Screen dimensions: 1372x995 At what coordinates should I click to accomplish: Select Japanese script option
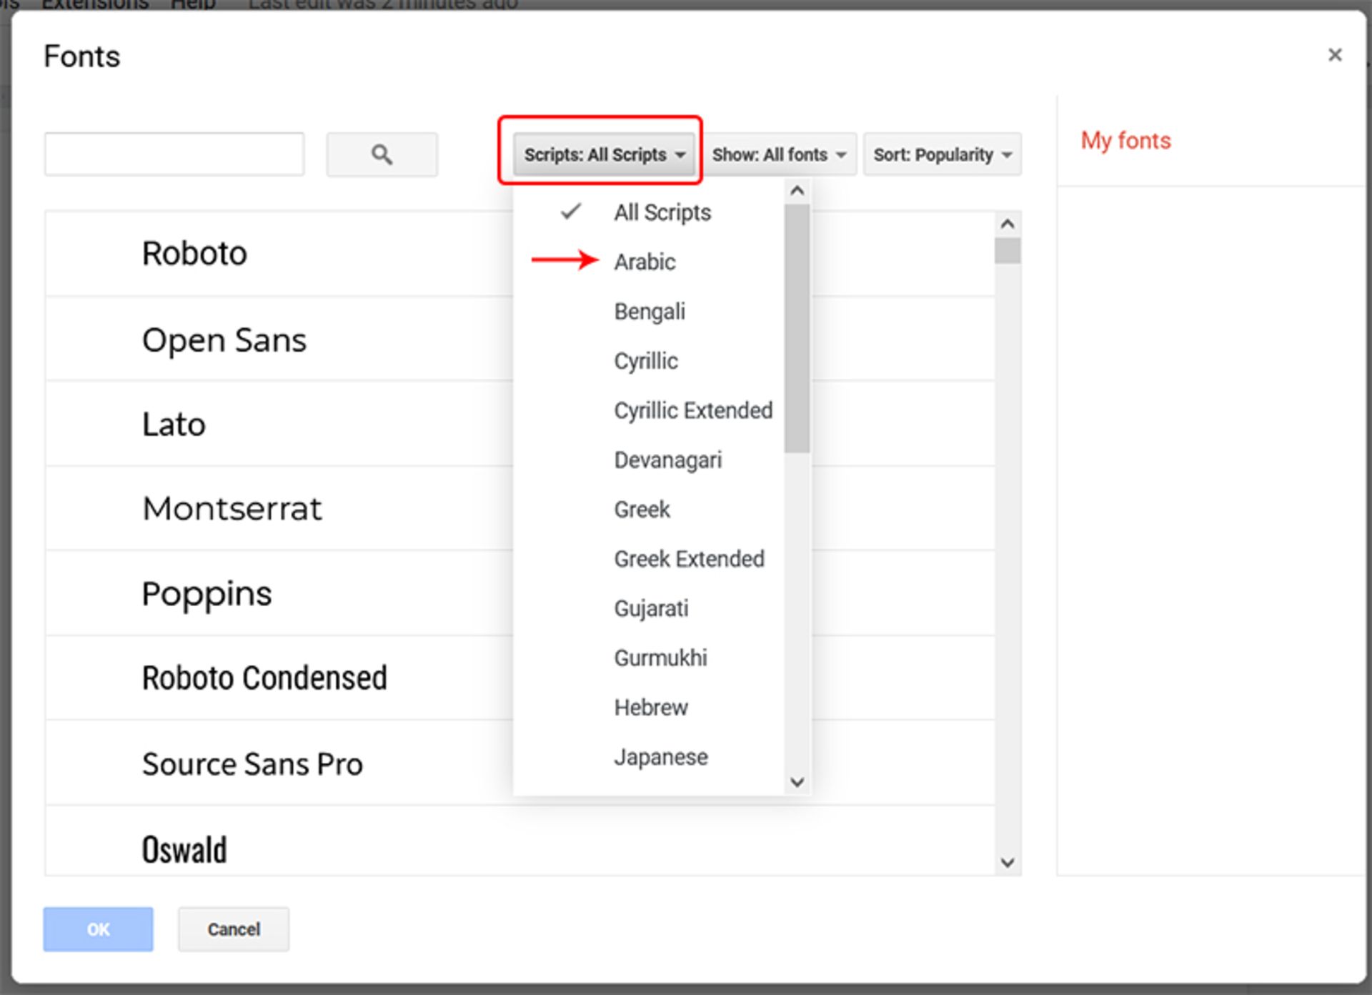tap(660, 756)
